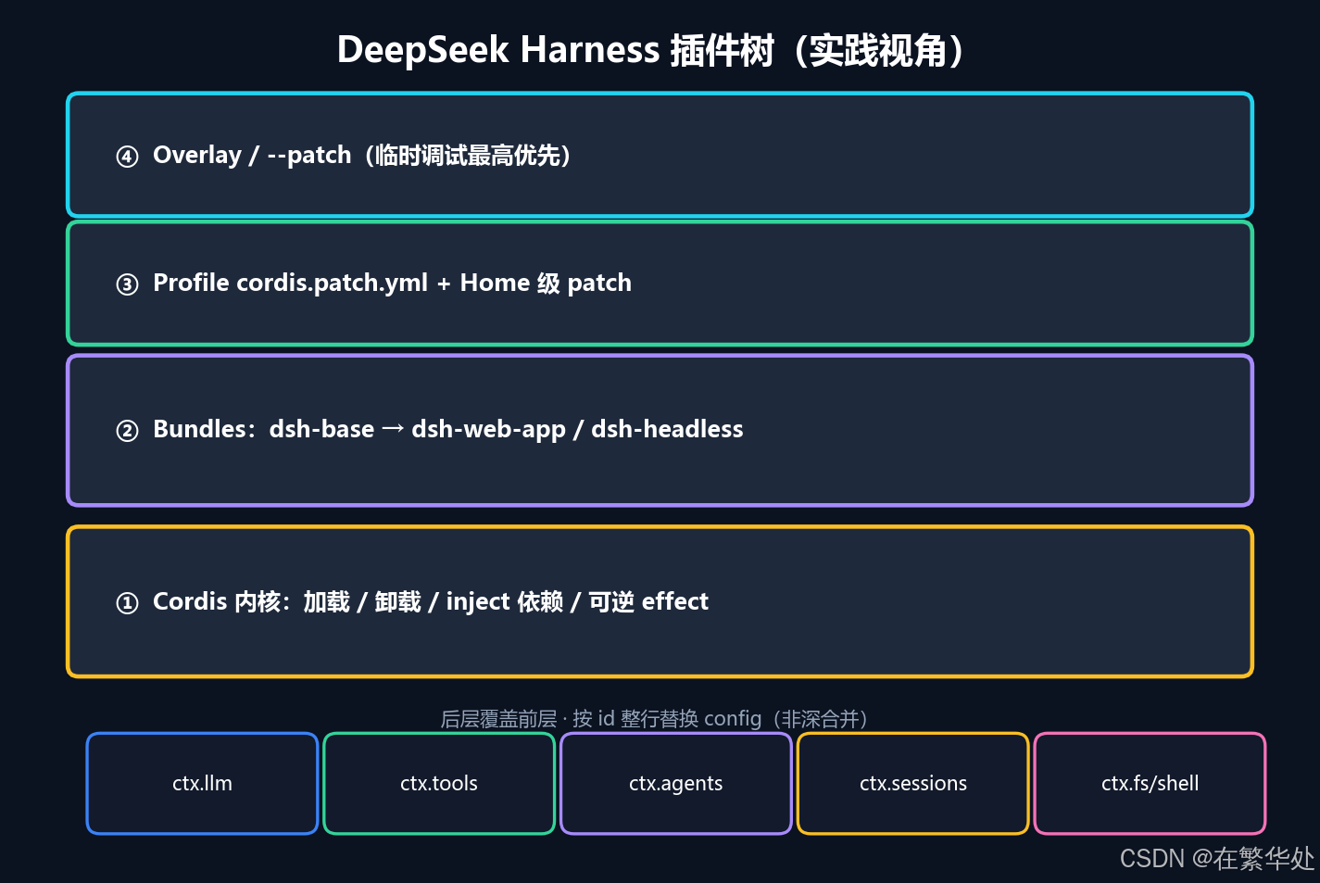Click the Overlay / --patch layer box
Screen dimensions: 1320x883
[660, 155]
